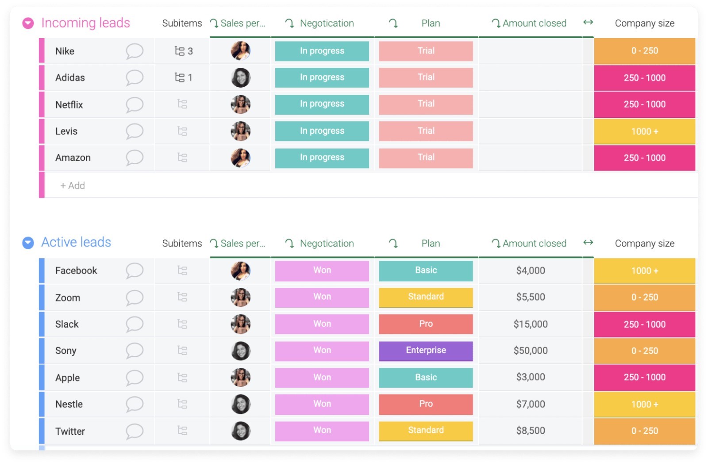Click Subitems header in Active leads
The width and height of the screenshot is (708, 464).
182,244
